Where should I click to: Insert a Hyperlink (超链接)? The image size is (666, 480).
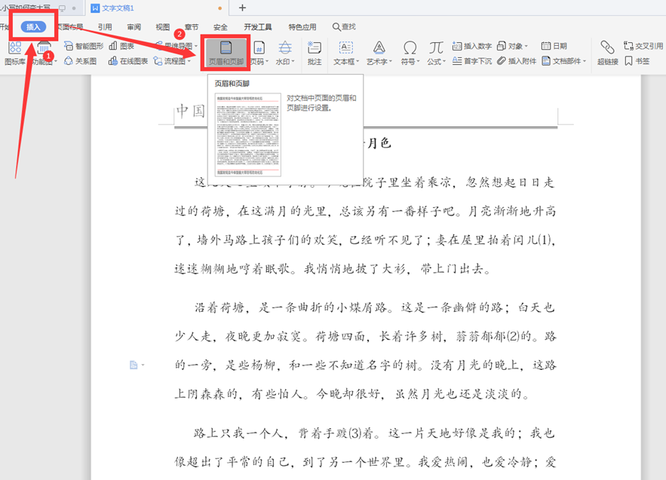click(607, 53)
